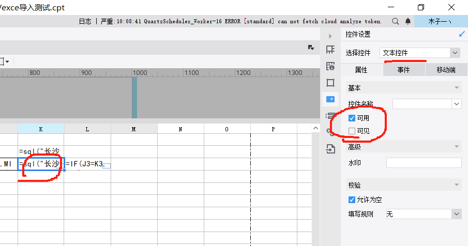Click the 控件名称 input field
Viewport: 468px width, 246px height.
click(x=422, y=104)
